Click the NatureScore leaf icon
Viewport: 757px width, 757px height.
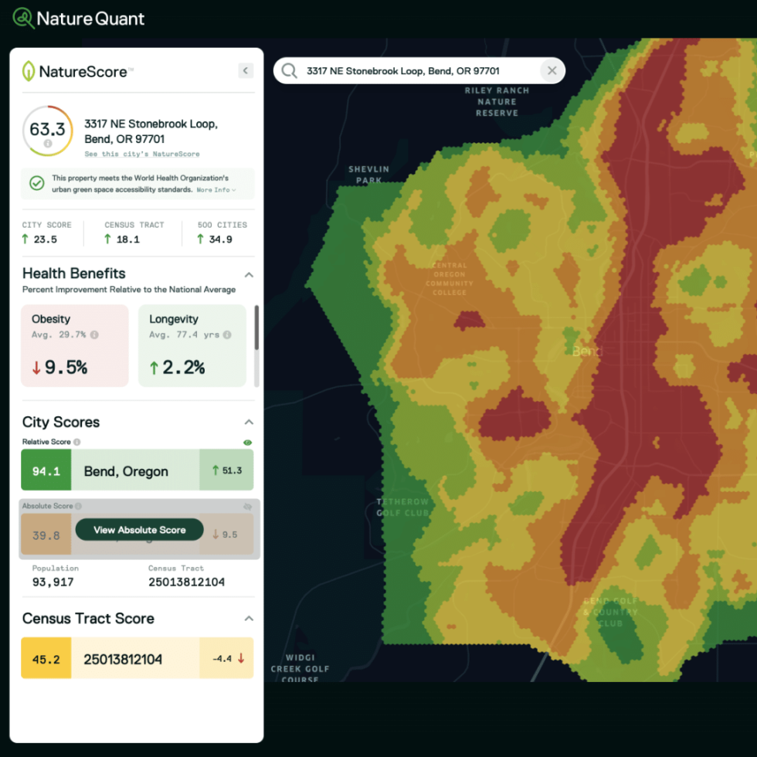pyautogui.click(x=29, y=71)
